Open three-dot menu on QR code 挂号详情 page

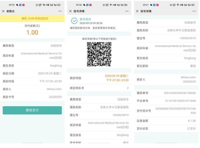[127, 11]
